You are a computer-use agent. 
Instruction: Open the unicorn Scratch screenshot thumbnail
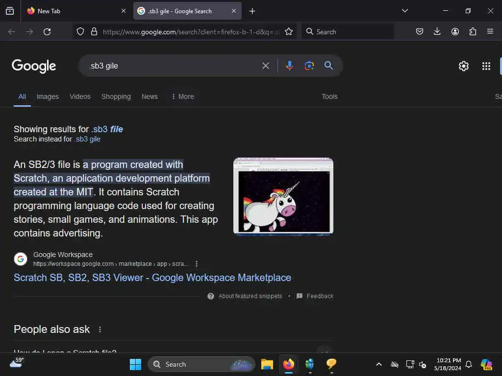[x=283, y=197]
